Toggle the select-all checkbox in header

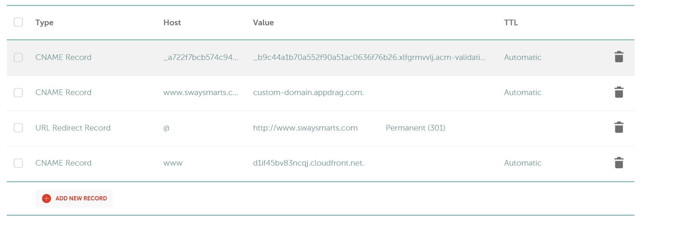tap(18, 22)
